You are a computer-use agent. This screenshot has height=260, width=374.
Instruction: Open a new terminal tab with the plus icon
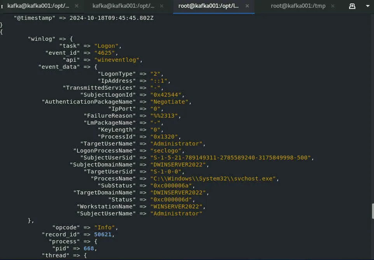pos(352,6)
